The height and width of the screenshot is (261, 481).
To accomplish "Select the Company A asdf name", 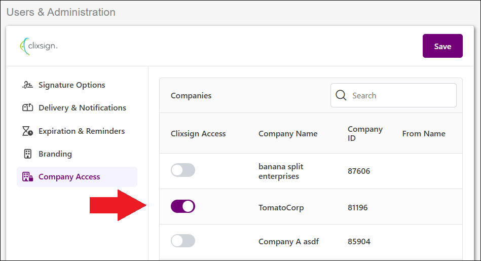I will click(x=288, y=242).
